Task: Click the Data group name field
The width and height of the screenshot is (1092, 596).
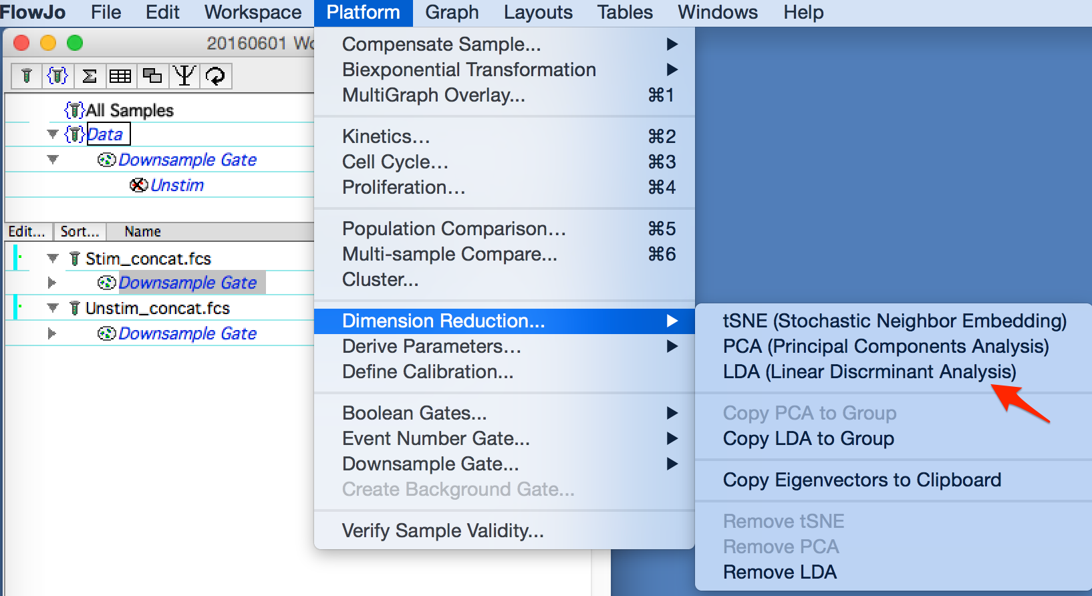Action: click(108, 134)
